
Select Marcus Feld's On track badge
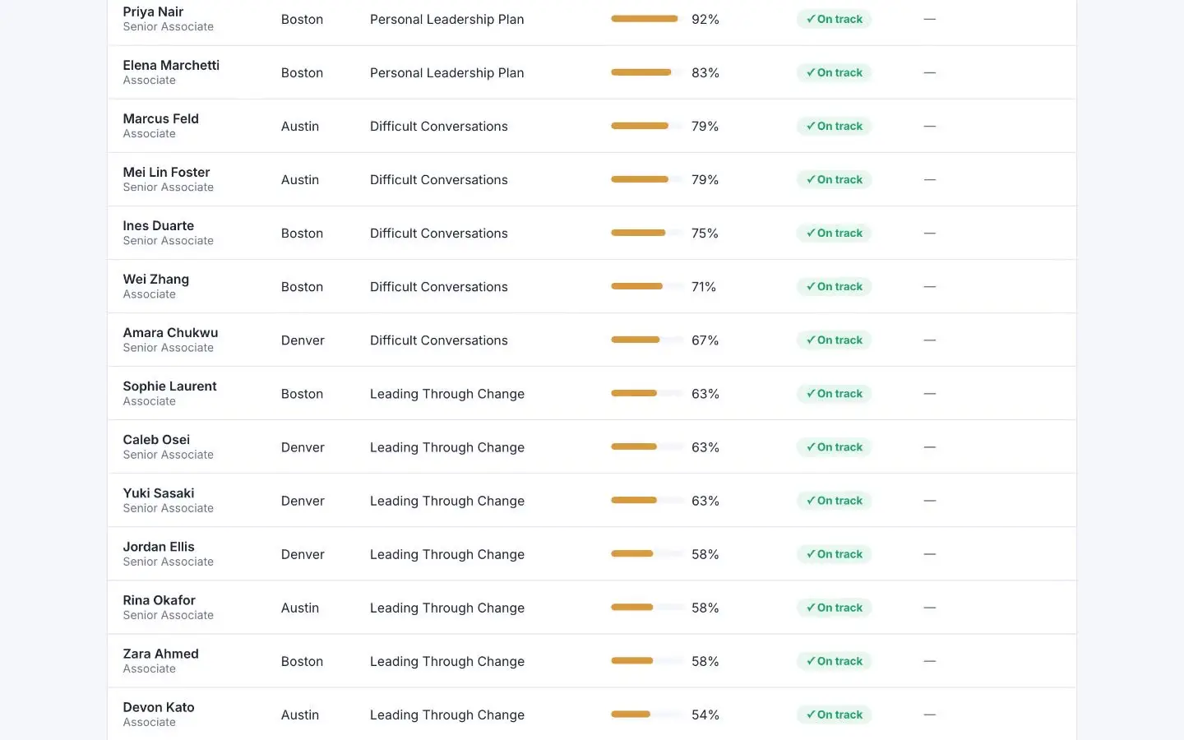(834, 126)
